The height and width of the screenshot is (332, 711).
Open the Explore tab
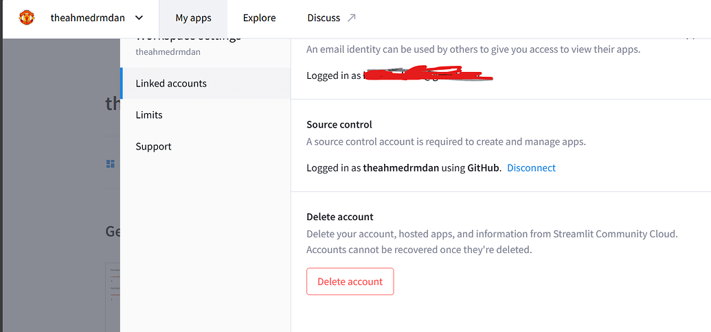[259, 18]
